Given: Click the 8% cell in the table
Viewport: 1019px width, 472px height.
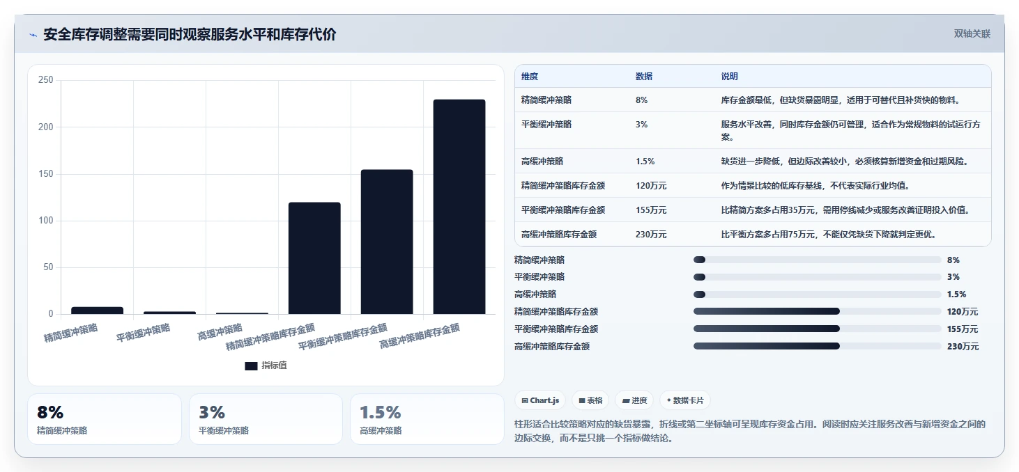Looking at the screenshot, I should point(642,100).
